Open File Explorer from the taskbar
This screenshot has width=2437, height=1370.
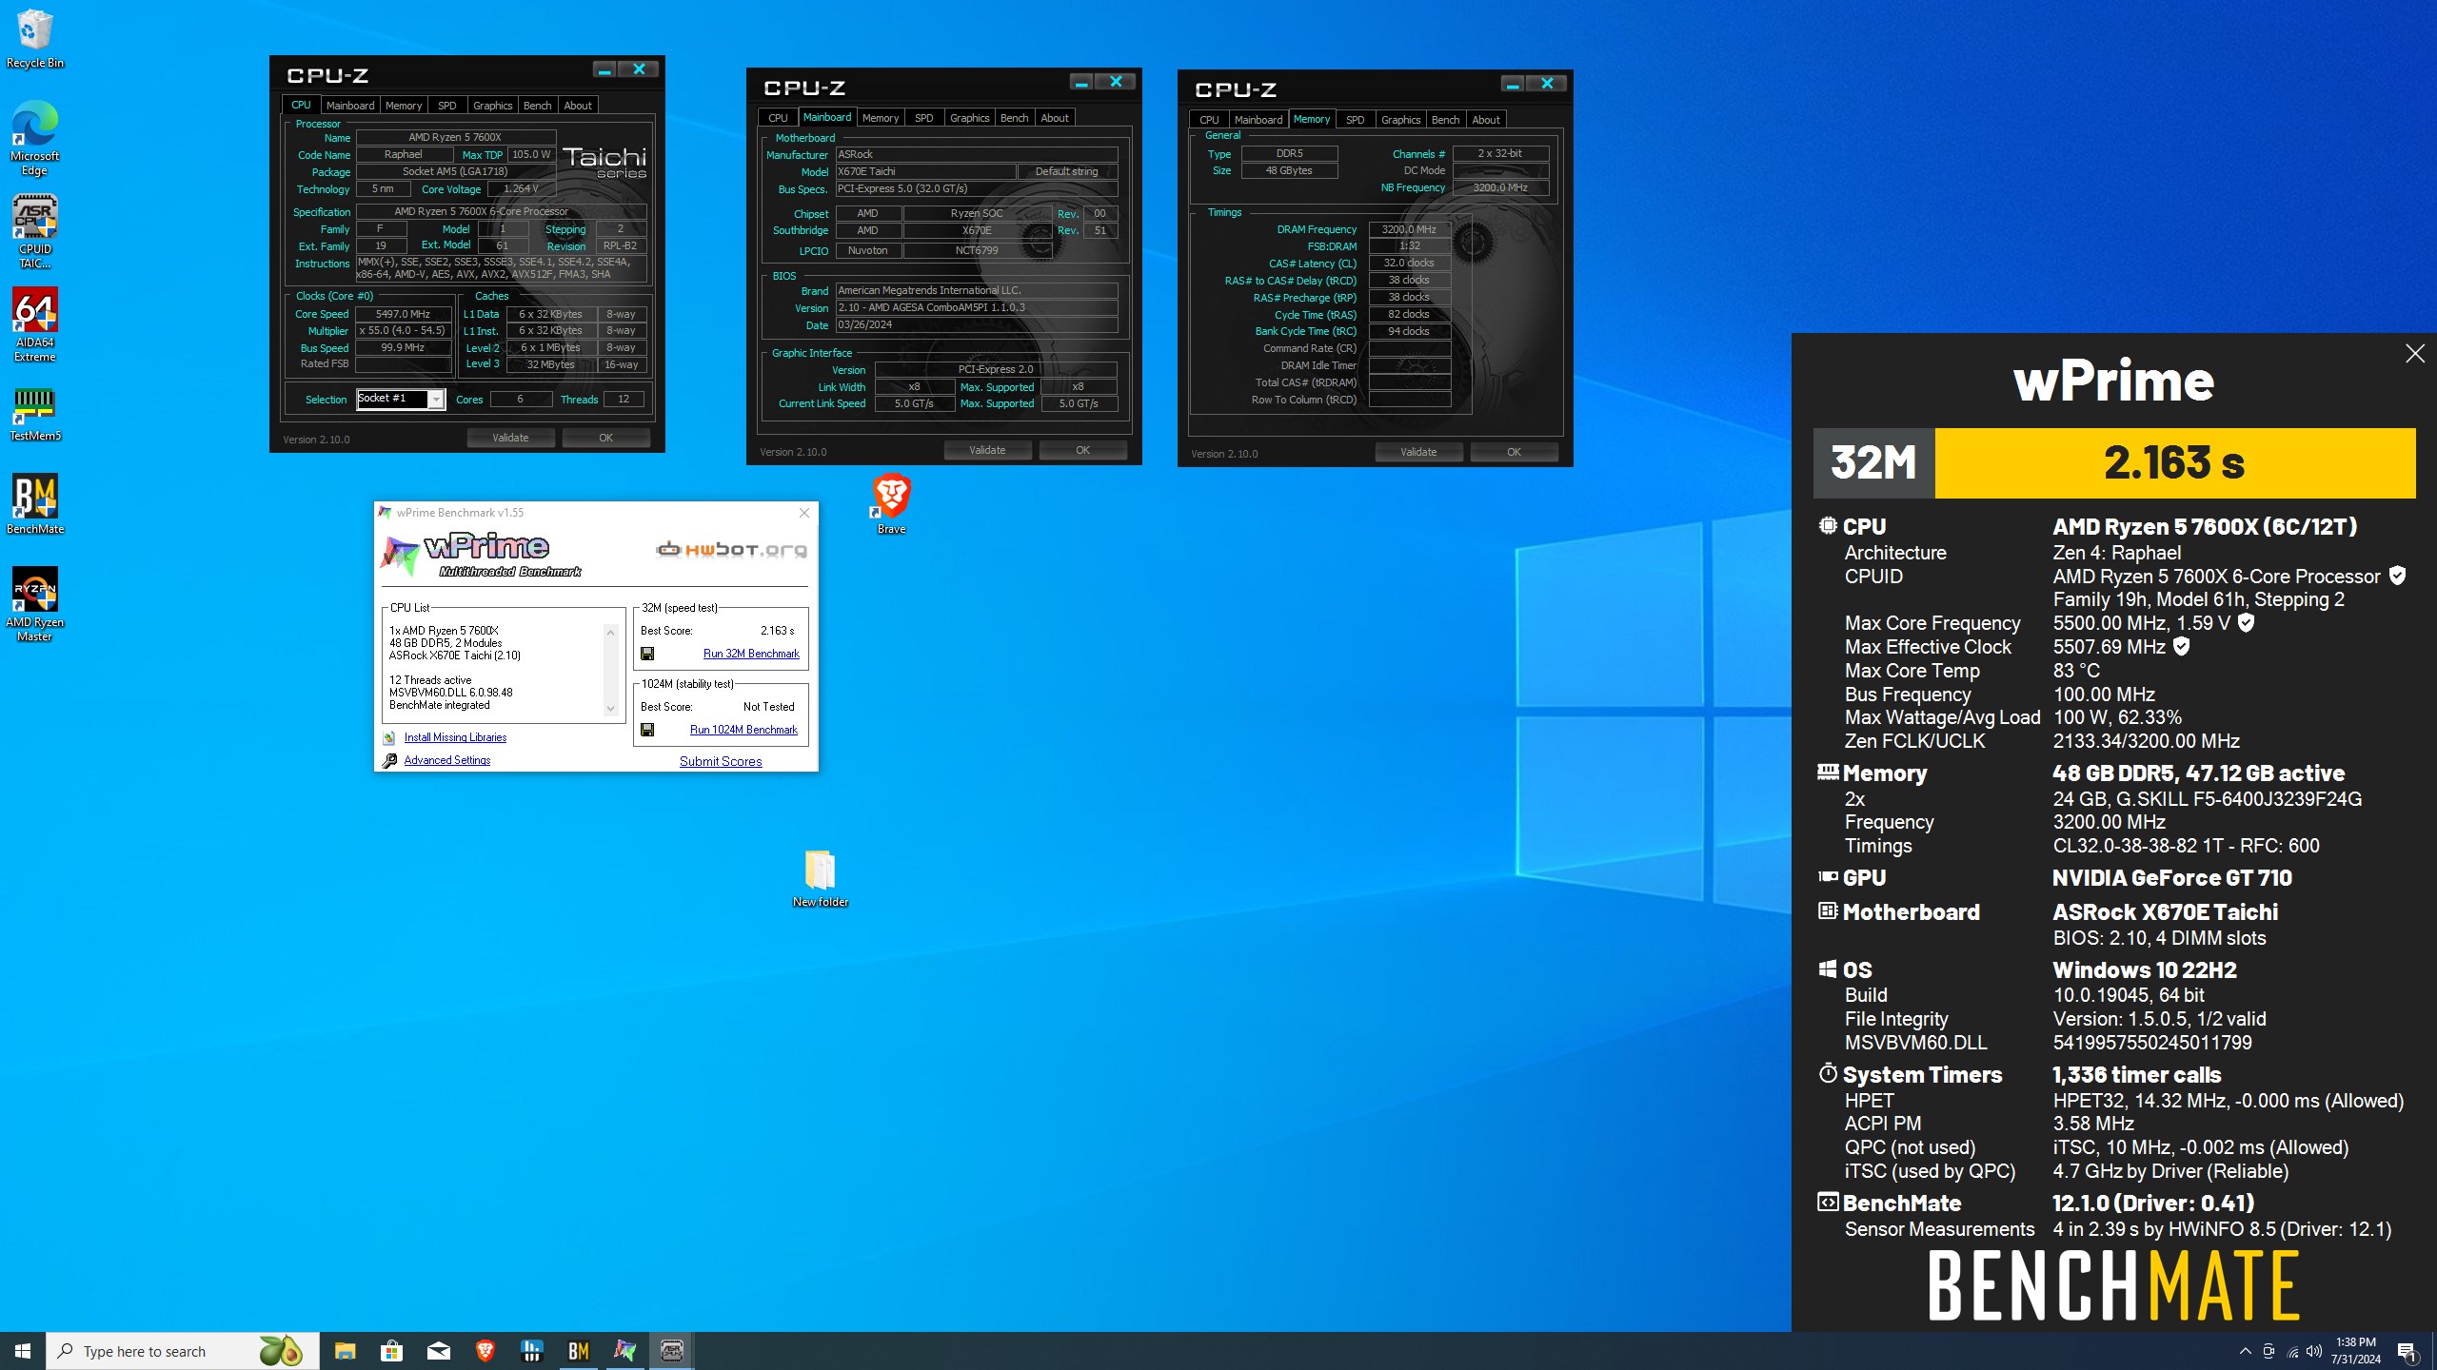(345, 1351)
